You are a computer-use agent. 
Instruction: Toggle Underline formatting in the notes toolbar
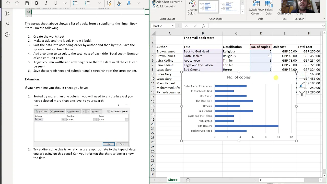pos(56,3)
